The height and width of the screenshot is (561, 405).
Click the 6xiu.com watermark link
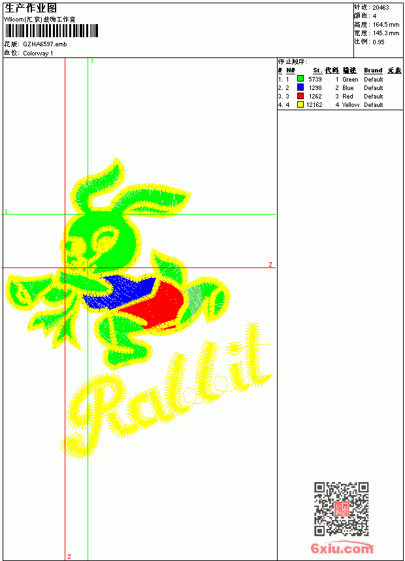342,548
